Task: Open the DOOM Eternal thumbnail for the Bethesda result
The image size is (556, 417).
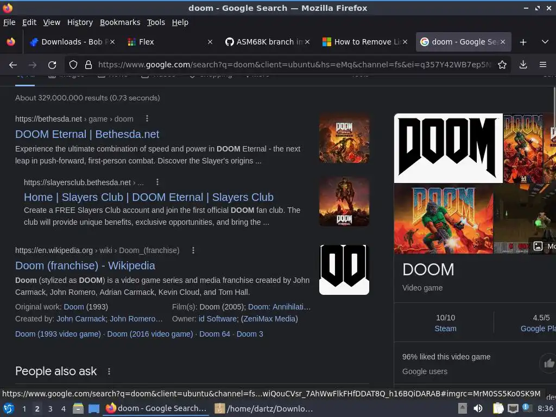Action: tap(344, 138)
